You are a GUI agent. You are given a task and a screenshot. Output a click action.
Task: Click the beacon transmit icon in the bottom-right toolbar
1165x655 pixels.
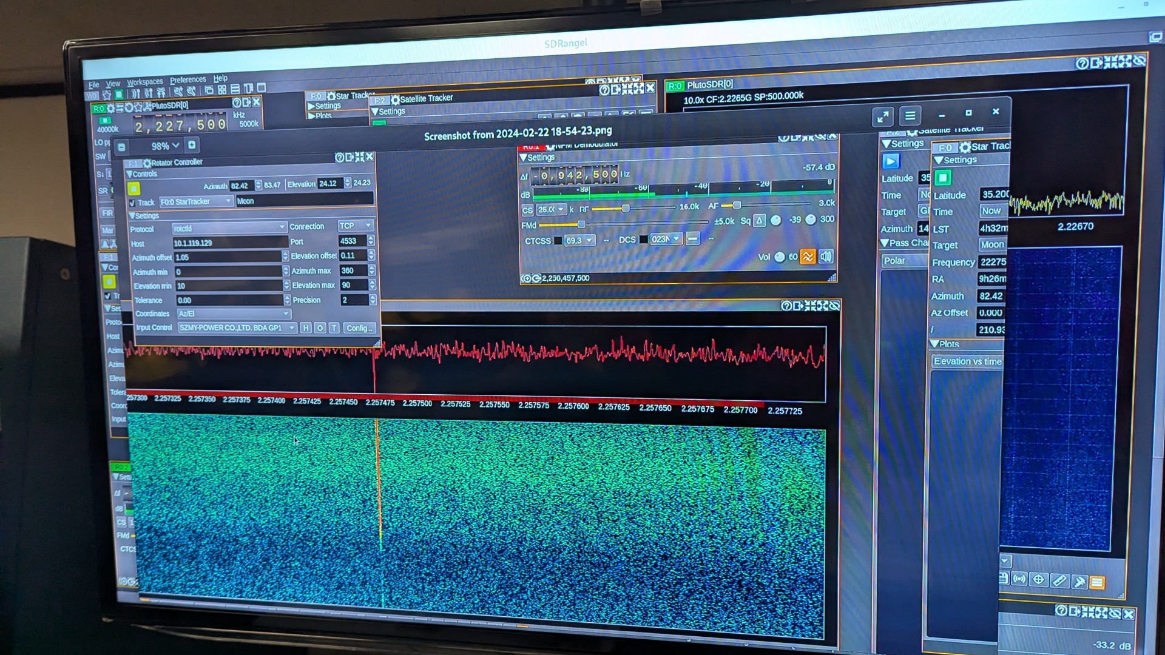pos(1019,579)
